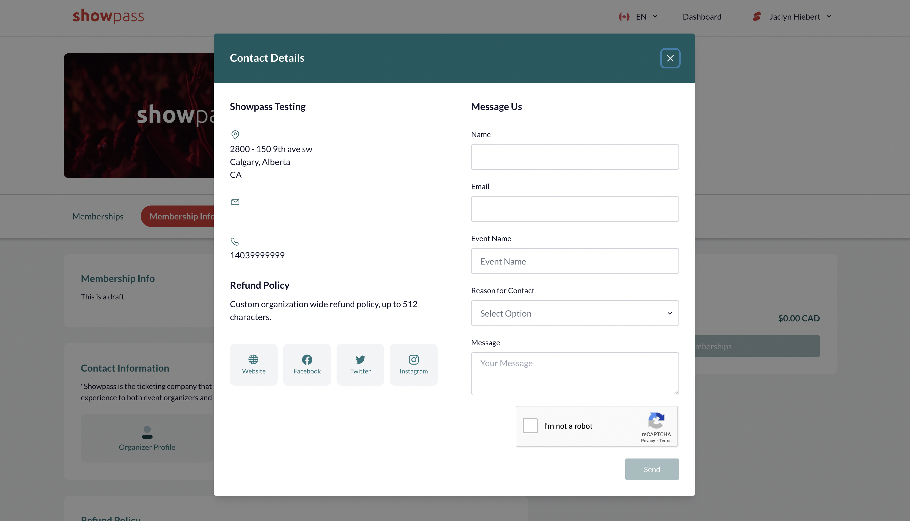910x521 pixels.
Task: Click the phone number 14039999999
Action: pyautogui.click(x=257, y=255)
